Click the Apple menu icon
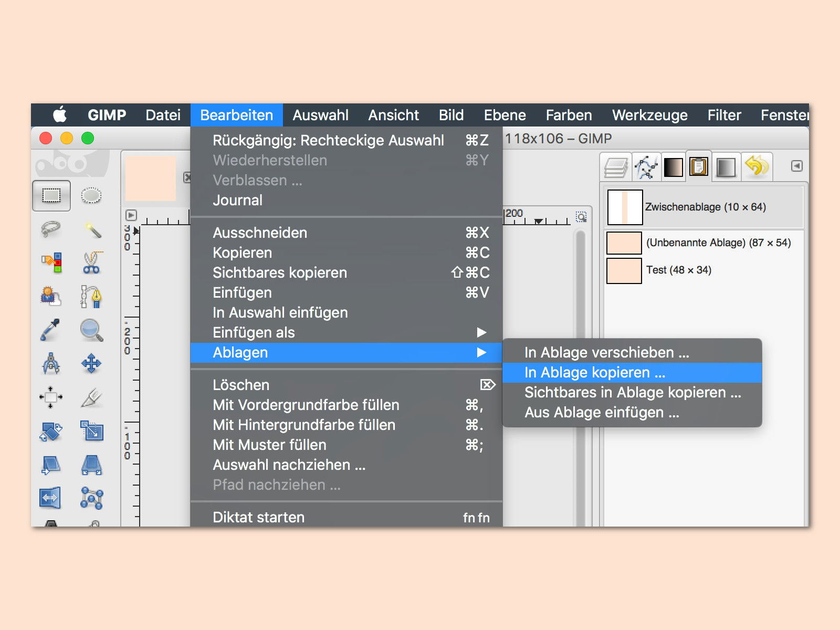The width and height of the screenshot is (840, 630). click(60, 114)
